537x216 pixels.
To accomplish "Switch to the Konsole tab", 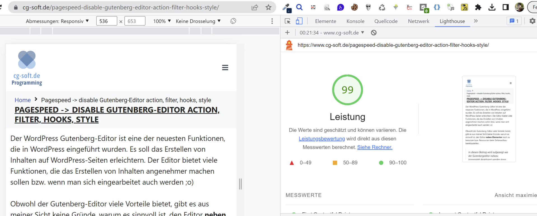I will pyautogui.click(x=355, y=21).
